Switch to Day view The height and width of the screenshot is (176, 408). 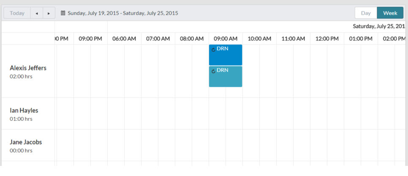point(366,13)
